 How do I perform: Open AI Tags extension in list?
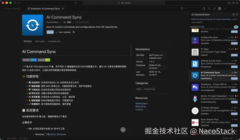[x=214, y=52]
